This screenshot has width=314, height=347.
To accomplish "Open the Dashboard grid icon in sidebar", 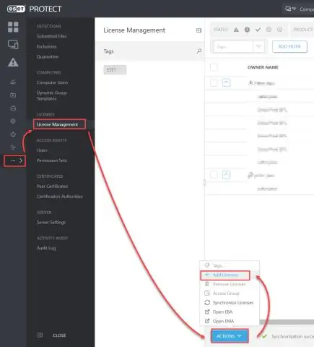I will tap(13, 27).
